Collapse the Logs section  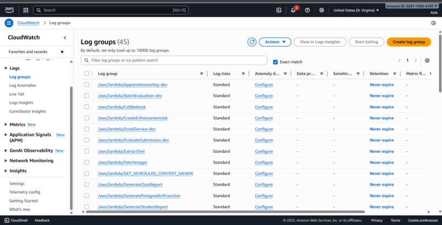(5, 68)
